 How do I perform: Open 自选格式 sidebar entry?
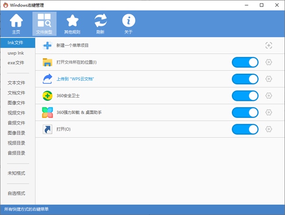[16, 193]
